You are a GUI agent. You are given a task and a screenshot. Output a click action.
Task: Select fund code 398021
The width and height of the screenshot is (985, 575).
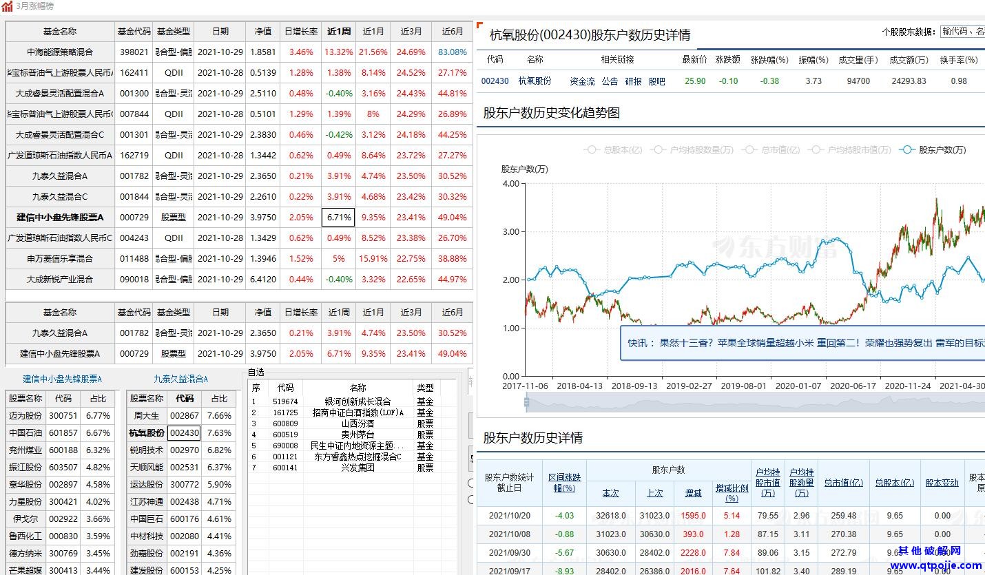click(134, 52)
